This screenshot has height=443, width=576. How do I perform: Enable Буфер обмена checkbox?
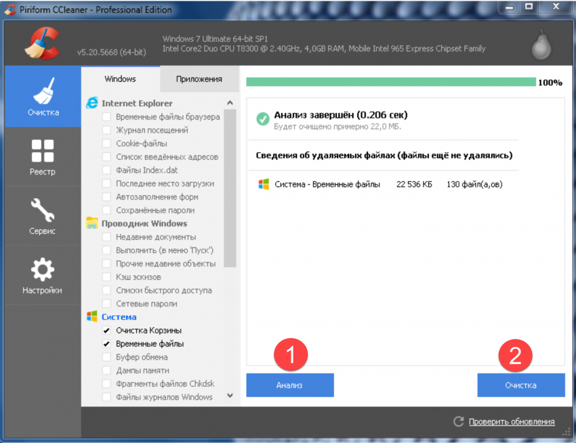pyautogui.click(x=106, y=357)
